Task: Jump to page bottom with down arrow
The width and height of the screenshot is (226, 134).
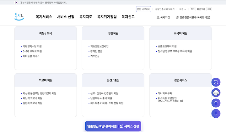Action: (216, 114)
